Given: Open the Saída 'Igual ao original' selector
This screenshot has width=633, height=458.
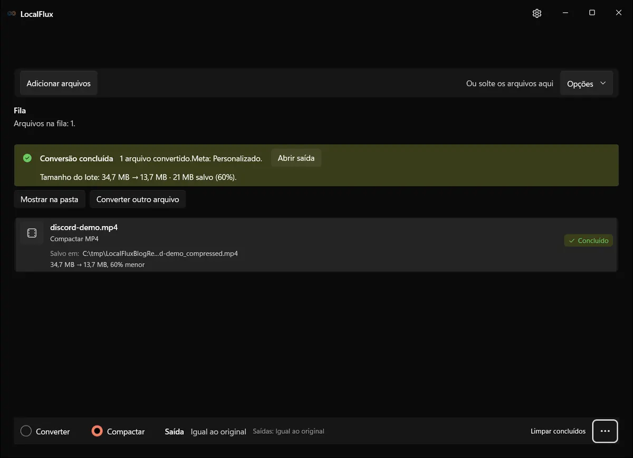Looking at the screenshot, I should [218, 432].
